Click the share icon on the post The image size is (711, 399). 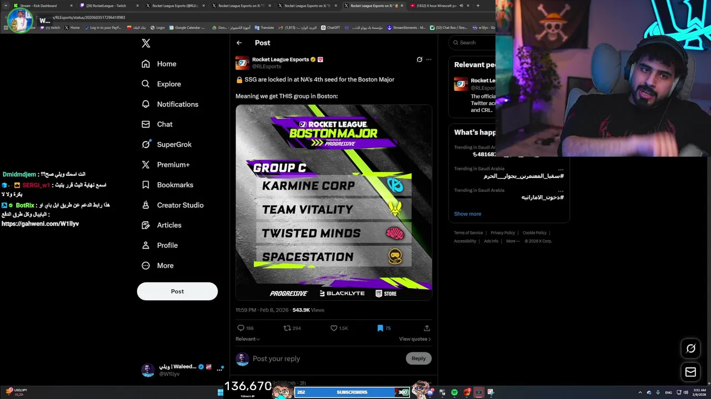pyautogui.click(x=427, y=328)
